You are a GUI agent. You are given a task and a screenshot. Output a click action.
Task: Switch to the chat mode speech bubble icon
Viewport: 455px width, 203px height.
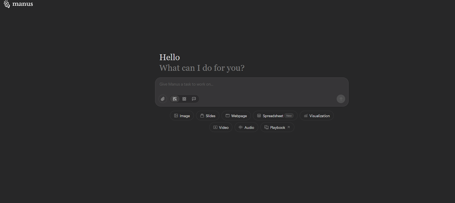pyautogui.click(x=194, y=99)
